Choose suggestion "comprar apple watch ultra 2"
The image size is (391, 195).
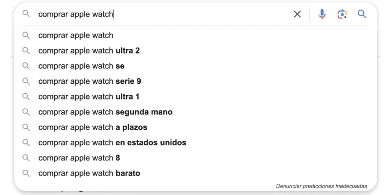coord(89,51)
